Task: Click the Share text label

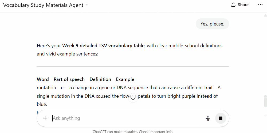Action: pos(243,5)
